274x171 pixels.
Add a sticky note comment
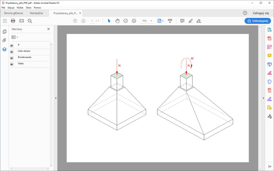coord(182,21)
